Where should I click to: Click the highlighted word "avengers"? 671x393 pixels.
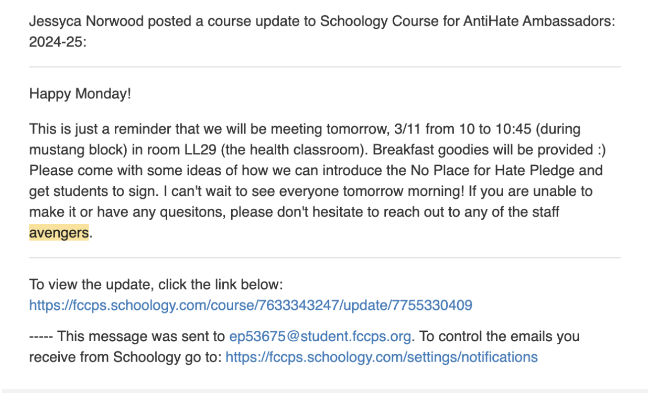(x=59, y=233)
